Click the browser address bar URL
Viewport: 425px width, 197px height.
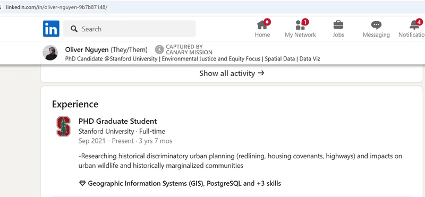[x=57, y=7]
